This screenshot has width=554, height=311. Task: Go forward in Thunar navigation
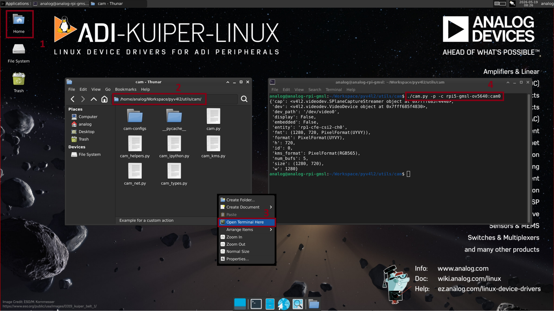coord(83,99)
